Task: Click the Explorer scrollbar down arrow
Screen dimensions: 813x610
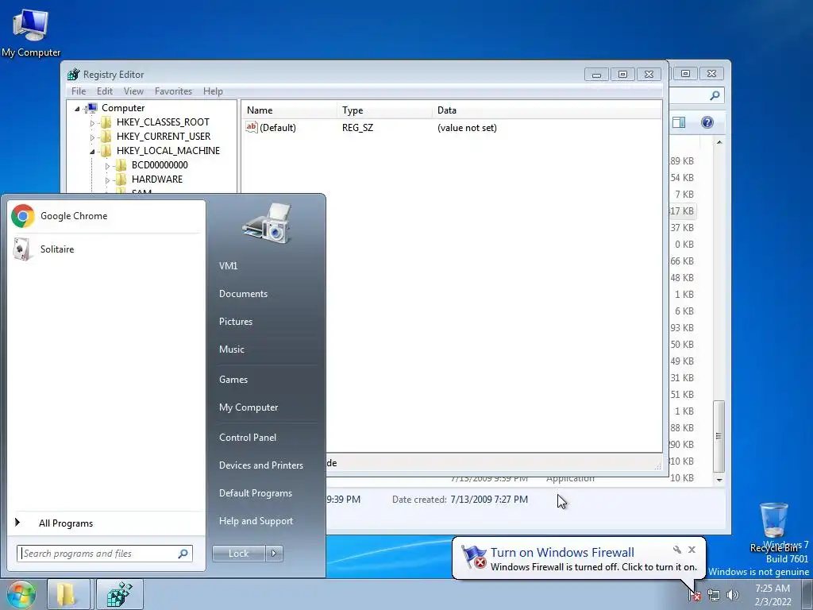Action: (719, 480)
